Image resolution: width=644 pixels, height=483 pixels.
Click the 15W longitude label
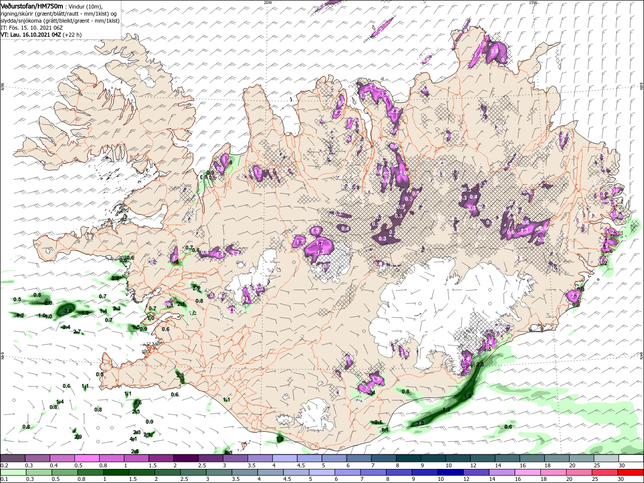tap(532, 3)
